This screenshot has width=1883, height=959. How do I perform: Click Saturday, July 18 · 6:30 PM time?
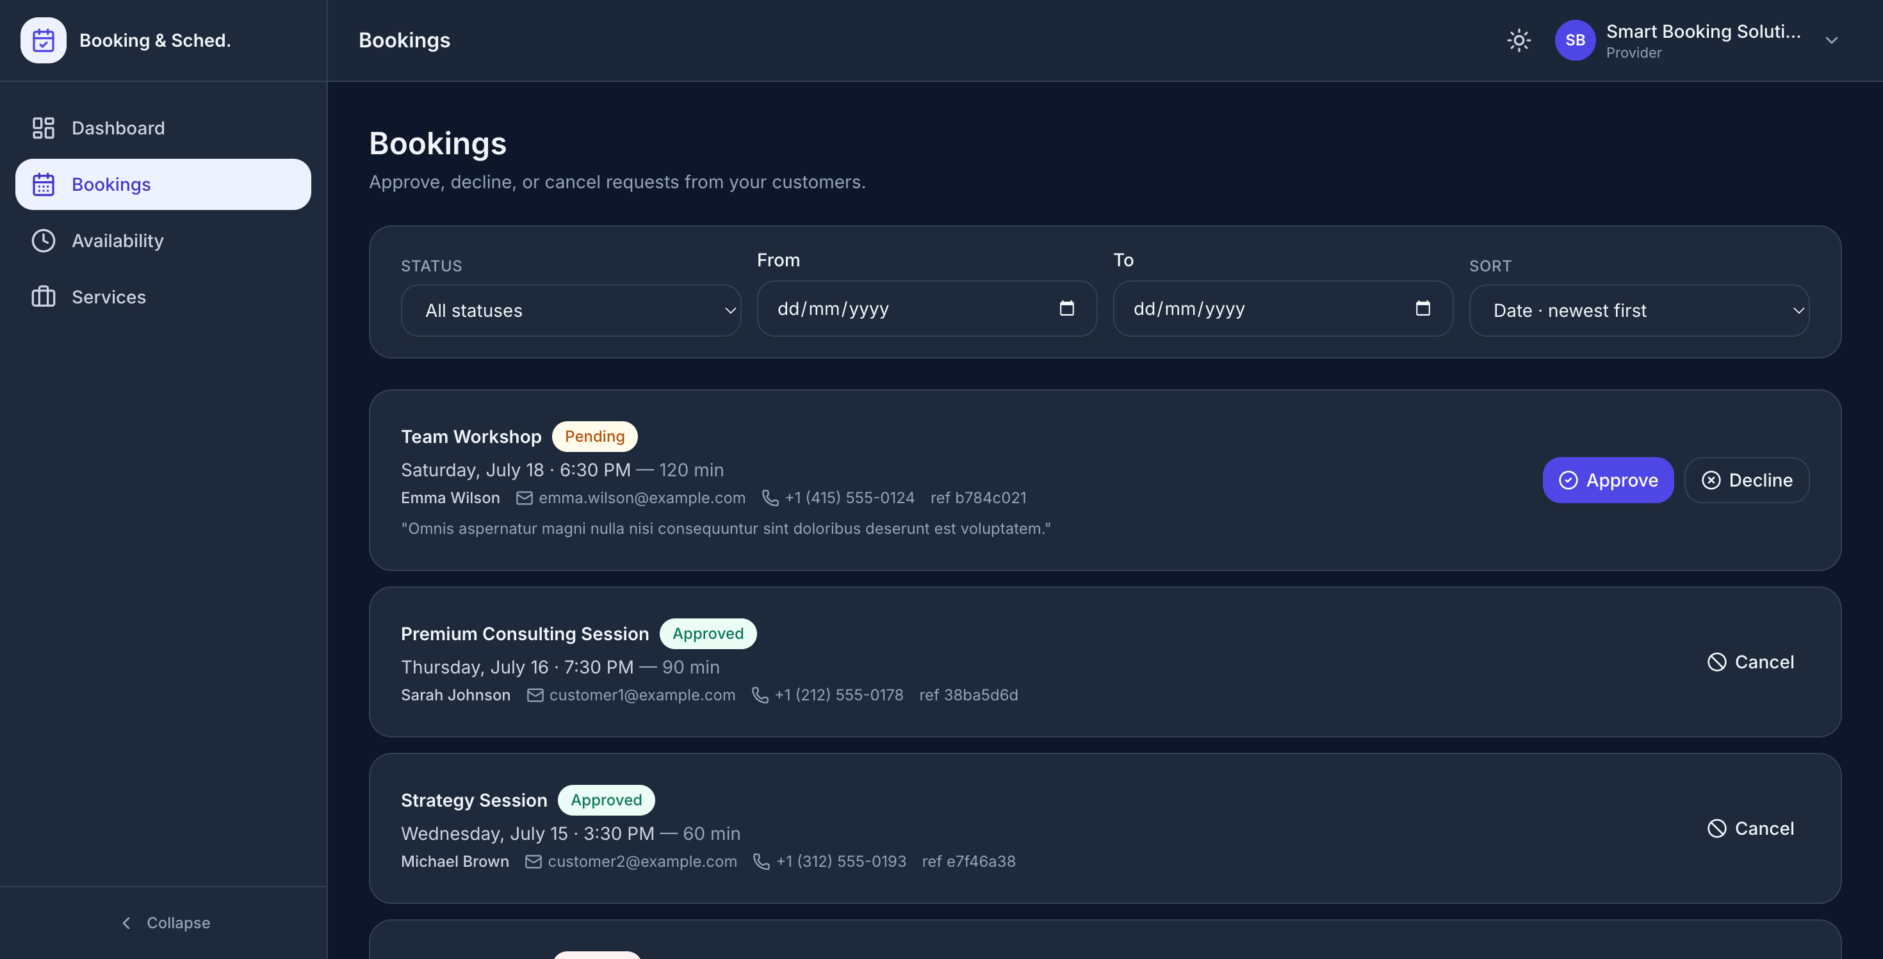516,470
